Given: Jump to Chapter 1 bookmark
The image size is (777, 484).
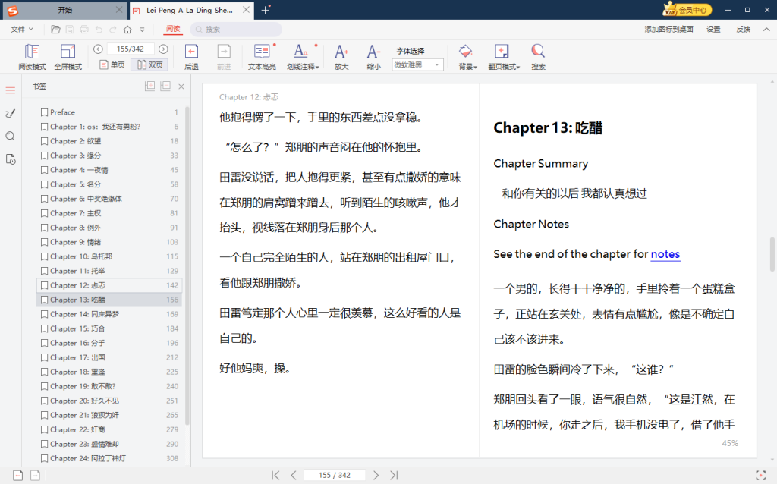Looking at the screenshot, I should pyautogui.click(x=109, y=127).
